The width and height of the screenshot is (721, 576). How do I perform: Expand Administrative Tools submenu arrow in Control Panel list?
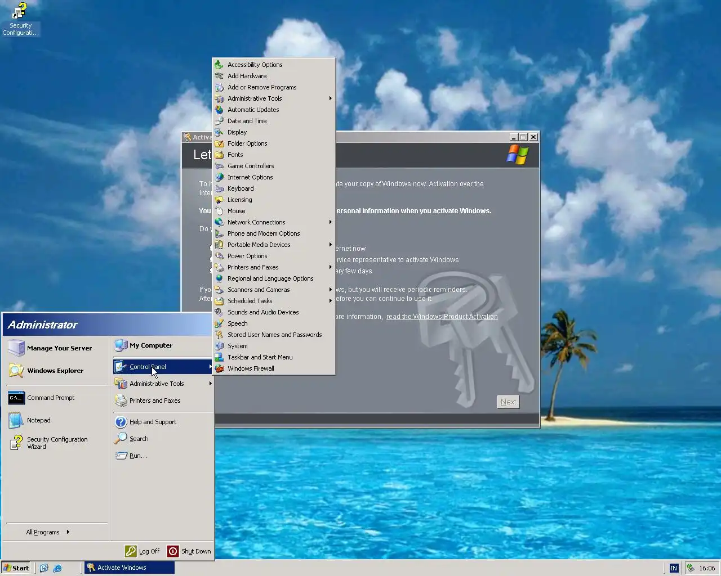pyautogui.click(x=330, y=98)
